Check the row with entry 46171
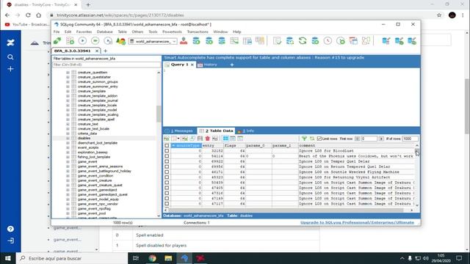Viewport: 470px width, 264px height. tap(167, 172)
